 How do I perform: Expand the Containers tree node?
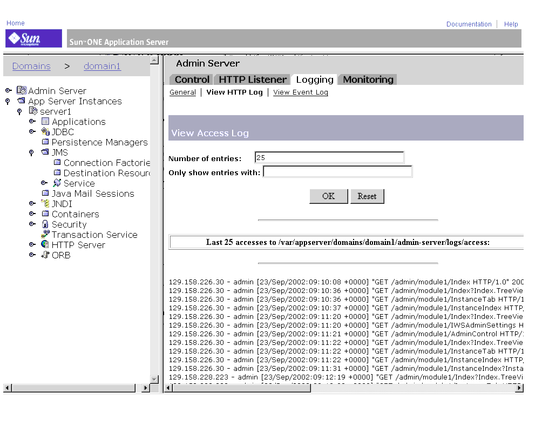point(32,214)
